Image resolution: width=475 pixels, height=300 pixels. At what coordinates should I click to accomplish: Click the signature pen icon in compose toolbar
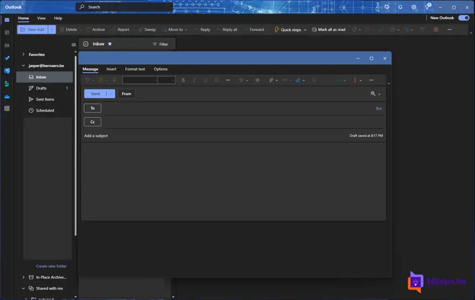pyautogui.click(x=298, y=80)
